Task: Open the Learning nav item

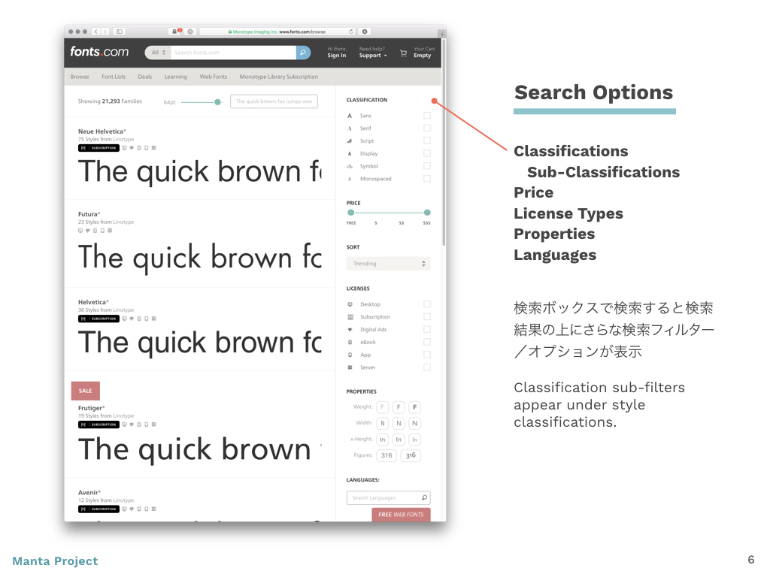Action: click(176, 77)
